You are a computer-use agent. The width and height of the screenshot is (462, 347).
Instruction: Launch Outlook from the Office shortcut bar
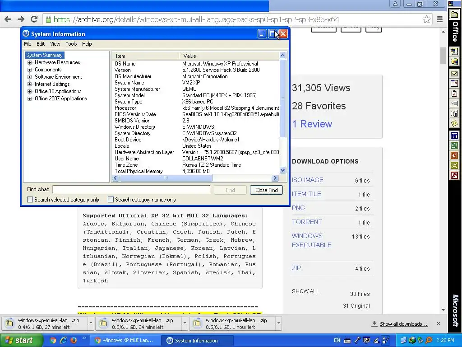click(x=454, y=165)
